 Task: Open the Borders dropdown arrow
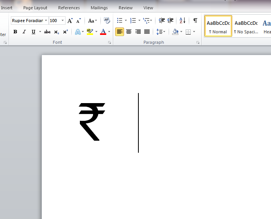pos(194,32)
